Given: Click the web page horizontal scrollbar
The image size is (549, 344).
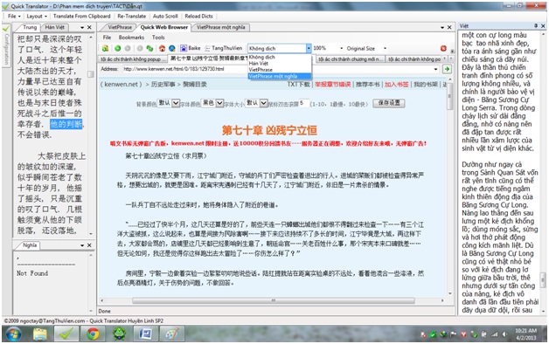Looking at the screenshot, I should tap(273, 300).
